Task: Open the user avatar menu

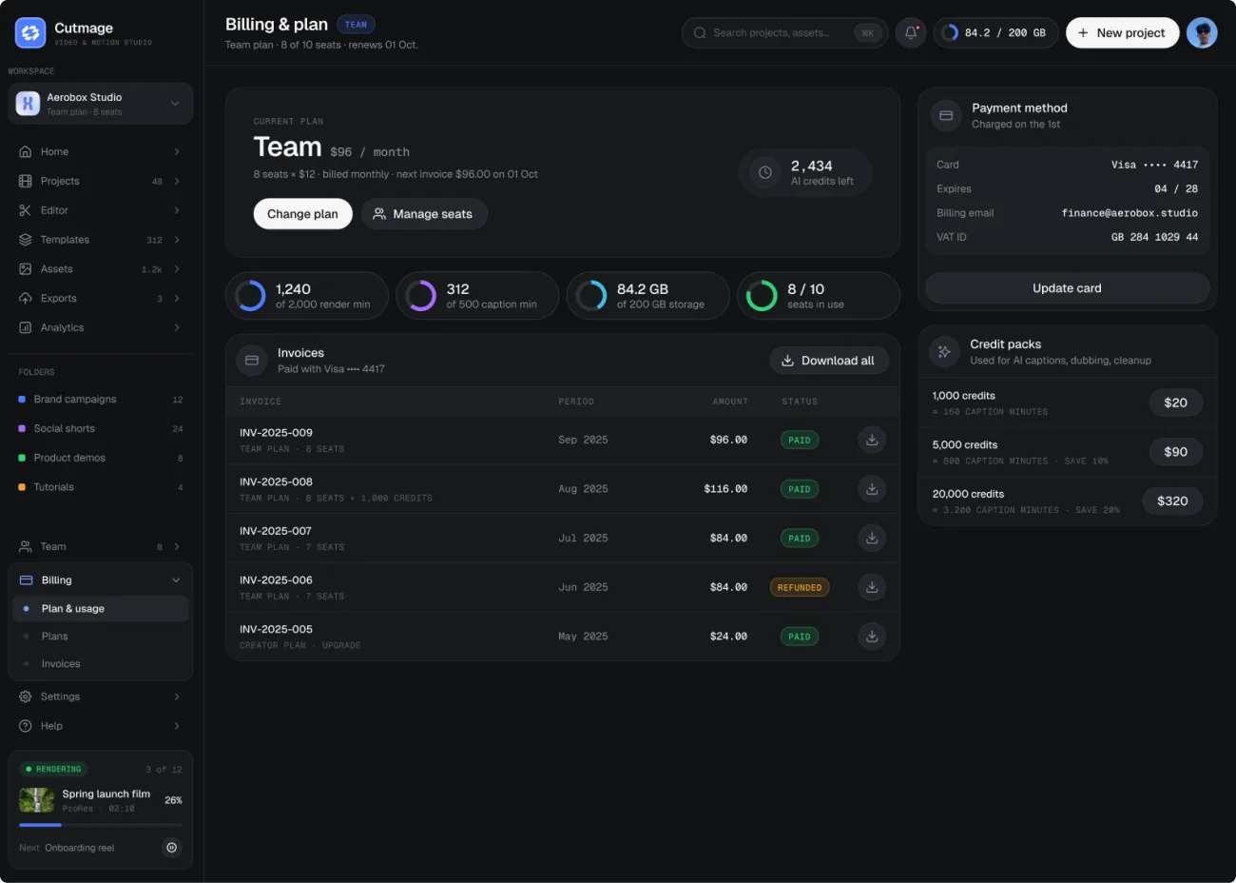Action: pos(1202,32)
